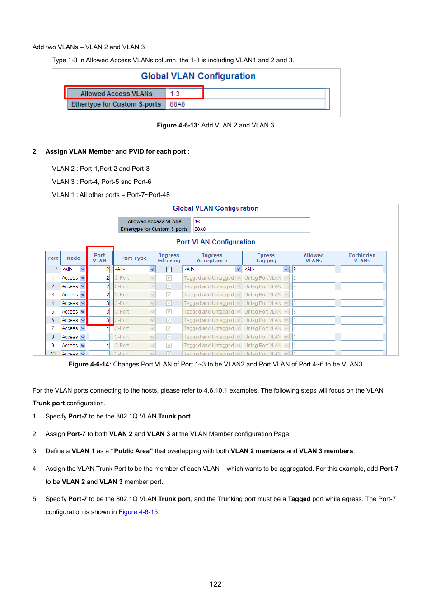Viewport: 431px width, 610px height.
Task: Click the Egress Tagging column header
Action: click(266, 258)
